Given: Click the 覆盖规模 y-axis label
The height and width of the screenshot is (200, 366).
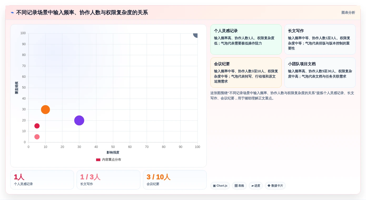Looking at the screenshot, I should pyautogui.click(x=17, y=88).
